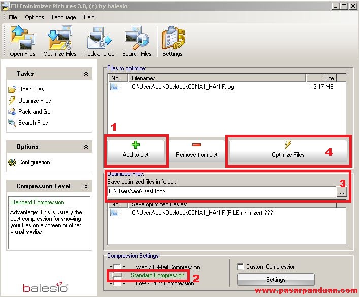360x297 pixels.
Task: Click the 13.17 MB size value
Action: (321, 87)
